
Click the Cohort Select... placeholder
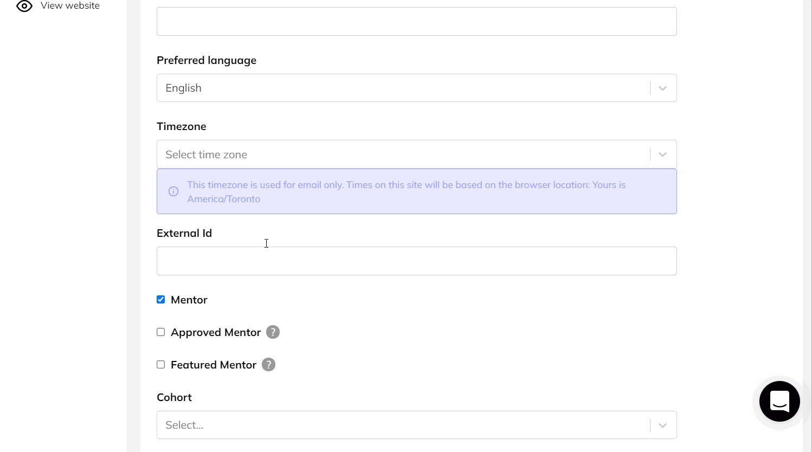coord(184,425)
